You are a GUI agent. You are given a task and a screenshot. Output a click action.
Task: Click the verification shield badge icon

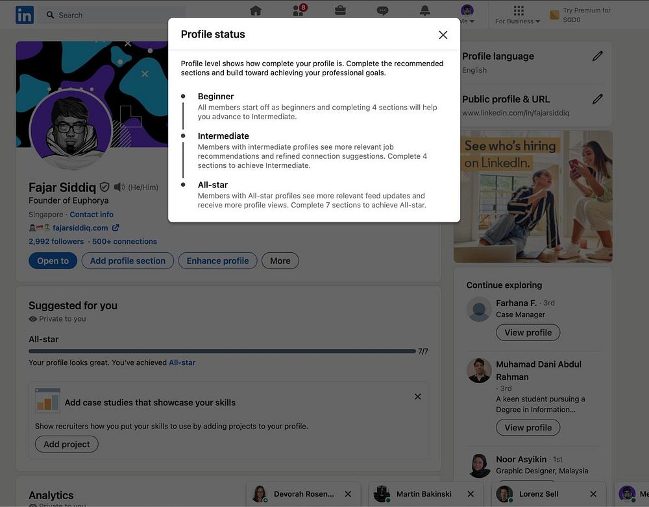(x=104, y=187)
